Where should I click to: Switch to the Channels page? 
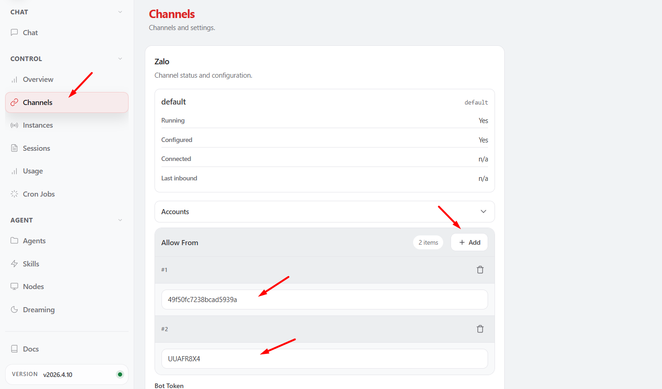[x=37, y=102]
